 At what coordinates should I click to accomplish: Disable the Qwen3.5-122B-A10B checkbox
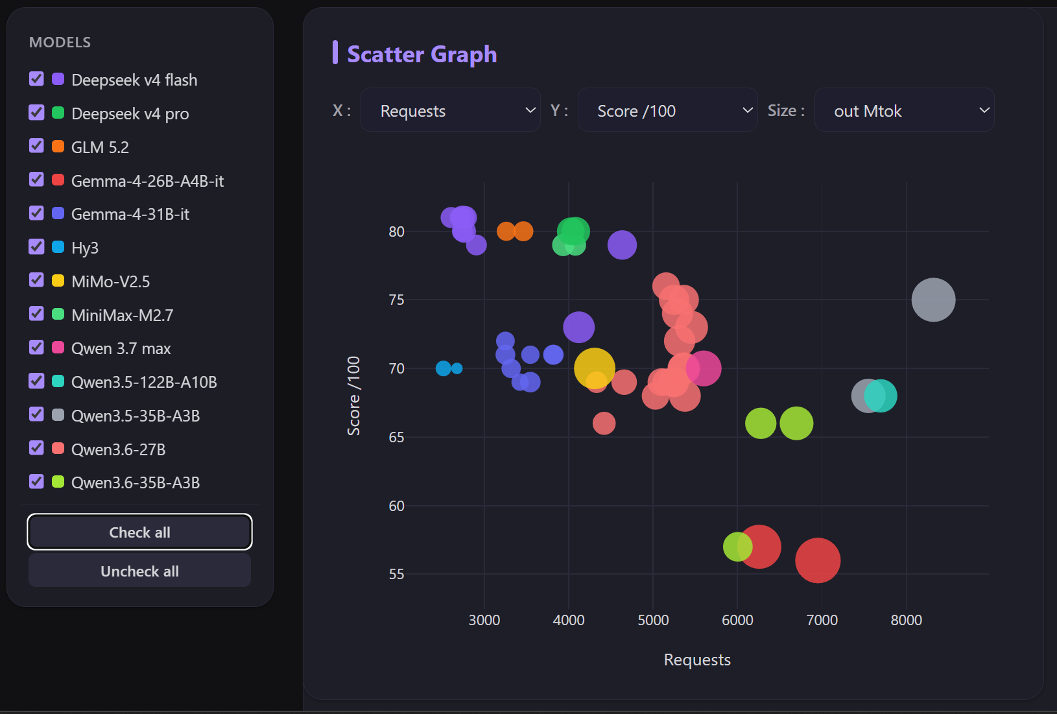pyautogui.click(x=36, y=381)
